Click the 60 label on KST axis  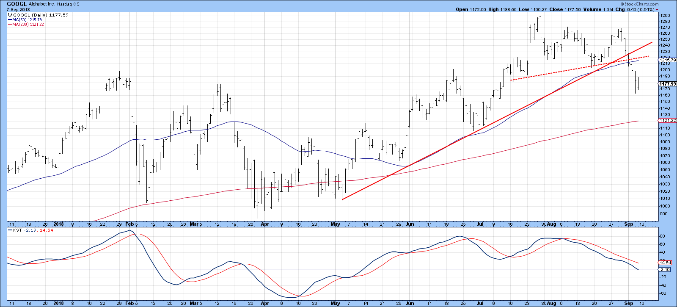tap(663, 244)
